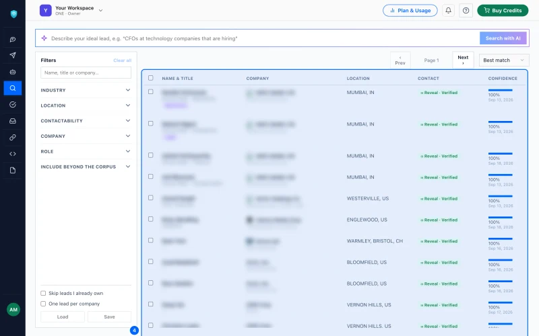Click Search with AI button
Viewport: 539px width, 336px height.
(503, 38)
